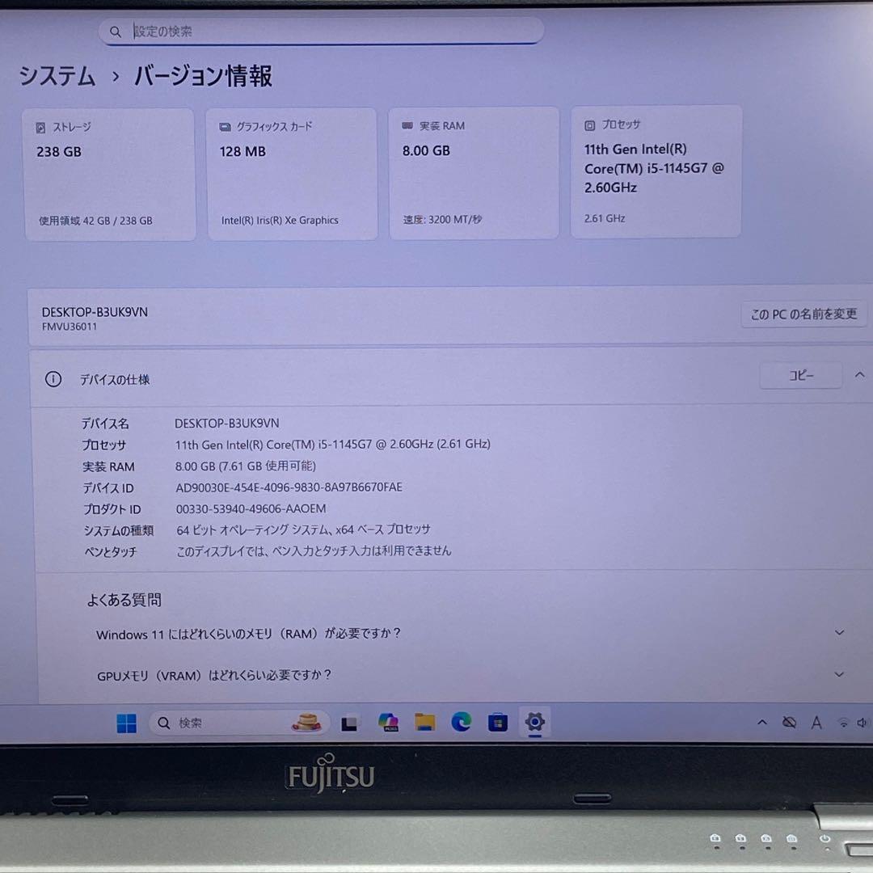Show hidden icons via tray chevron

point(762,722)
